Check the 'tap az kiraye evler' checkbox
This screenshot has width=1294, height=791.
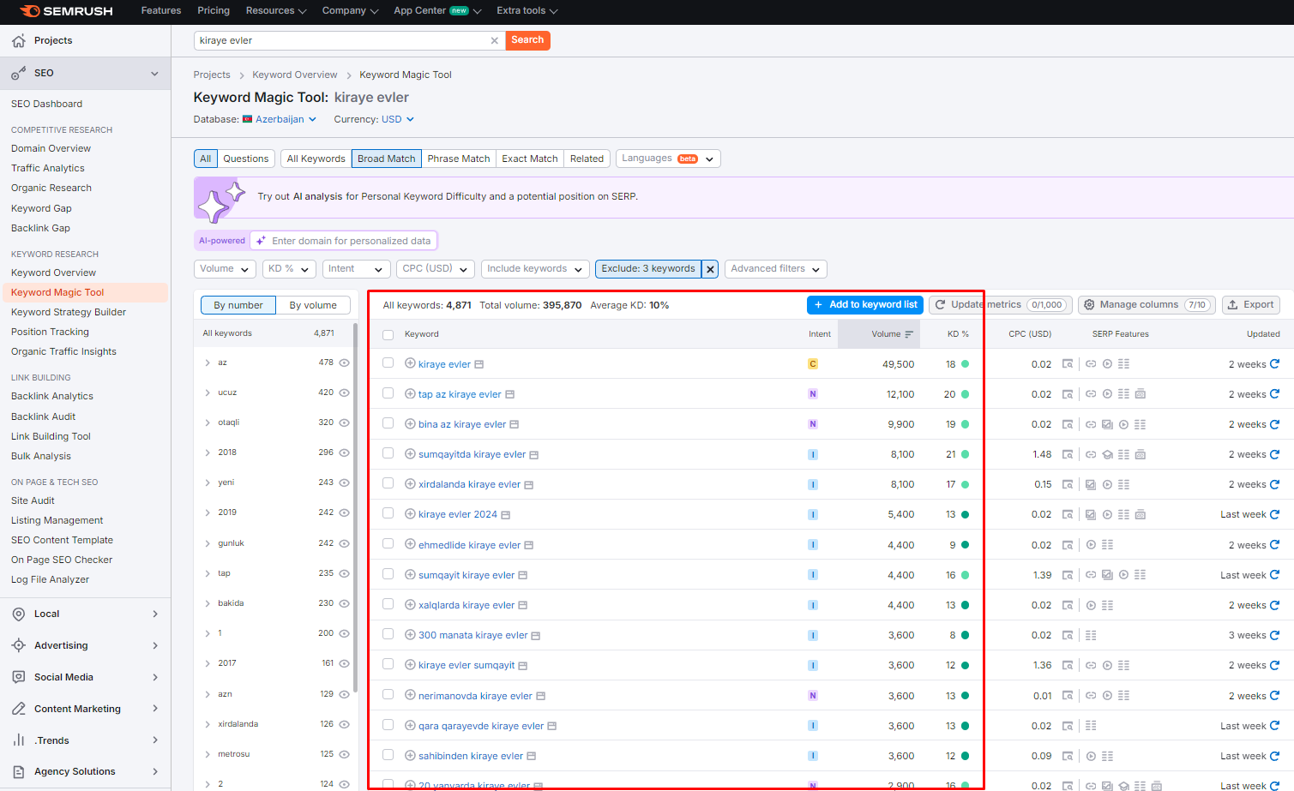(388, 393)
